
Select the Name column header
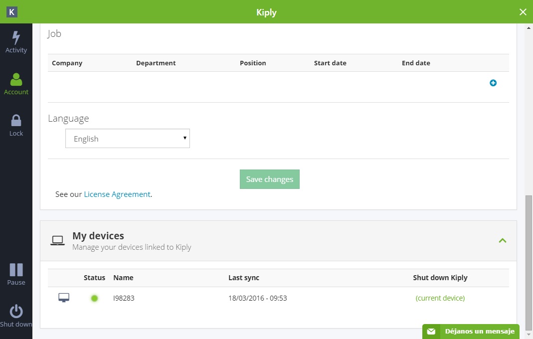[123, 278]
